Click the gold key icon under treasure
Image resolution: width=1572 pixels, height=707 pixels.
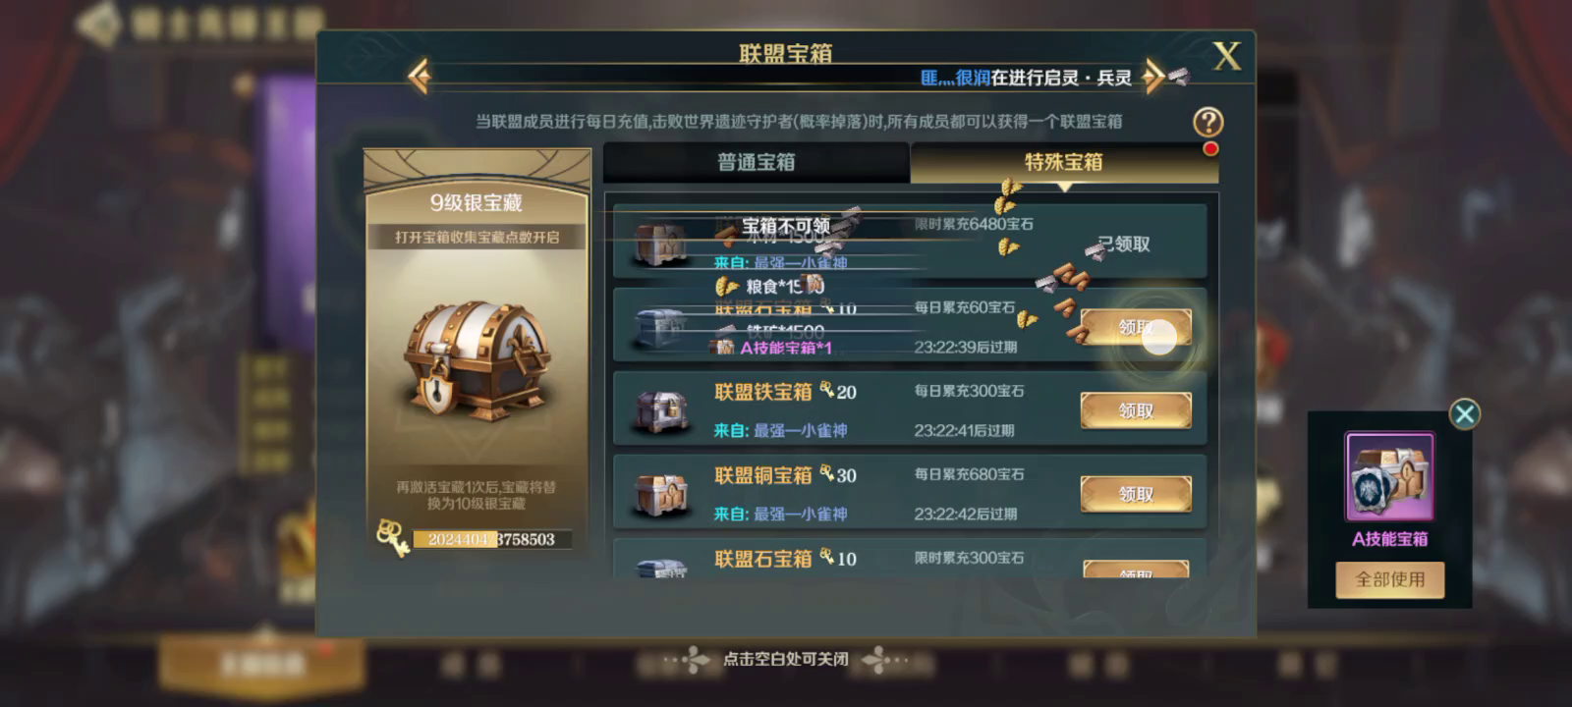(x=393, y=537)
